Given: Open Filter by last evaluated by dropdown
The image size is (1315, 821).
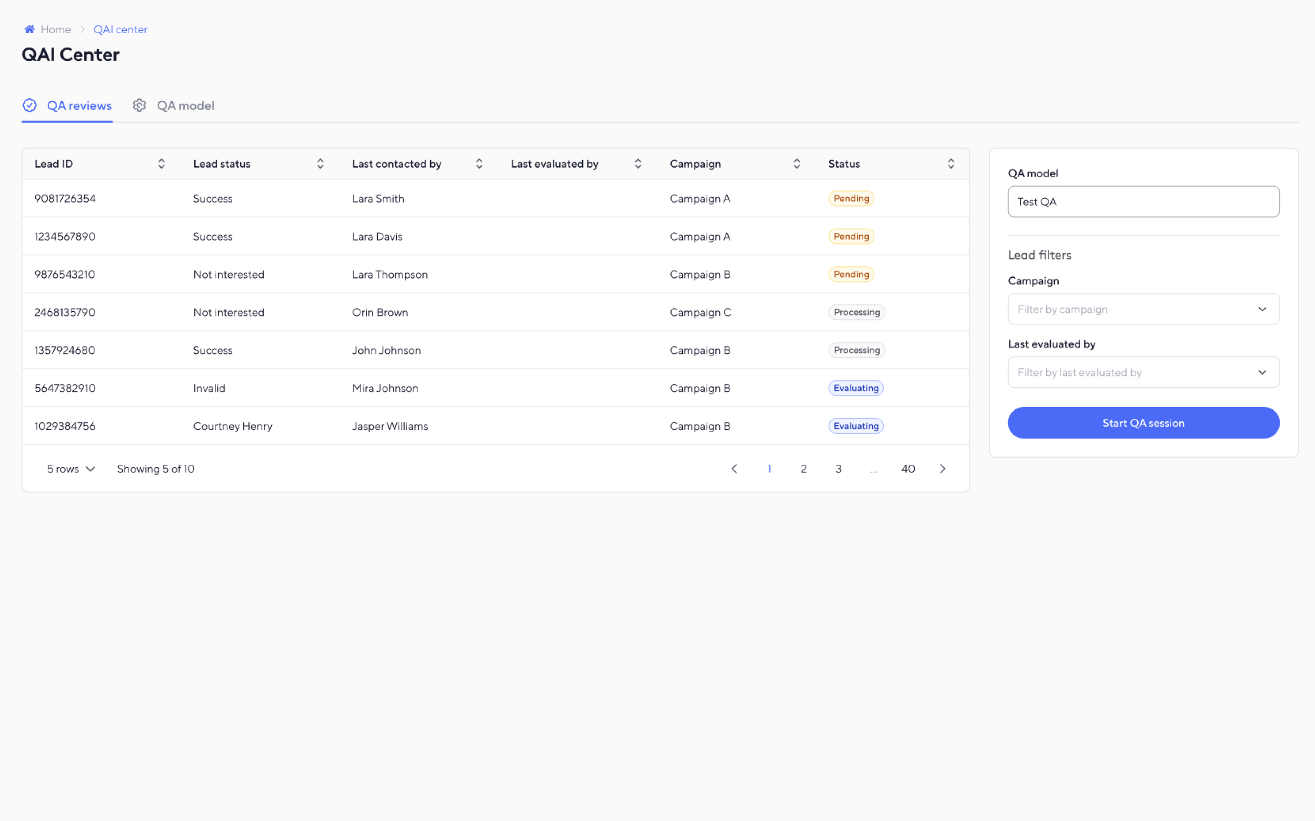Looking at the screenshot, I should [1143, 372].
